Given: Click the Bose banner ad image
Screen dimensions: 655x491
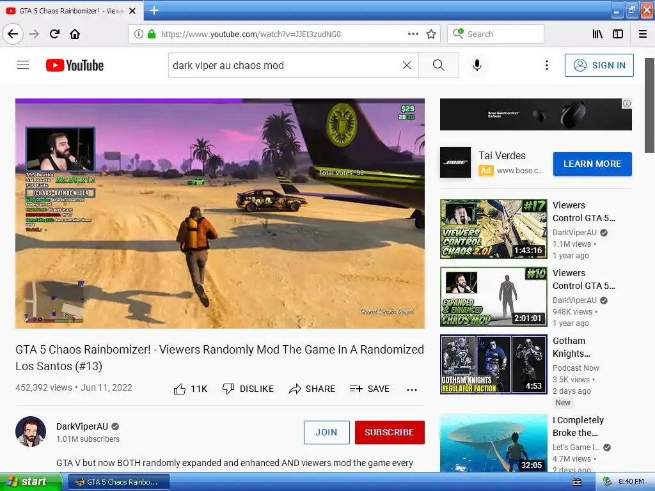Looking at the screenshot, I should click(x=535, y=114).
